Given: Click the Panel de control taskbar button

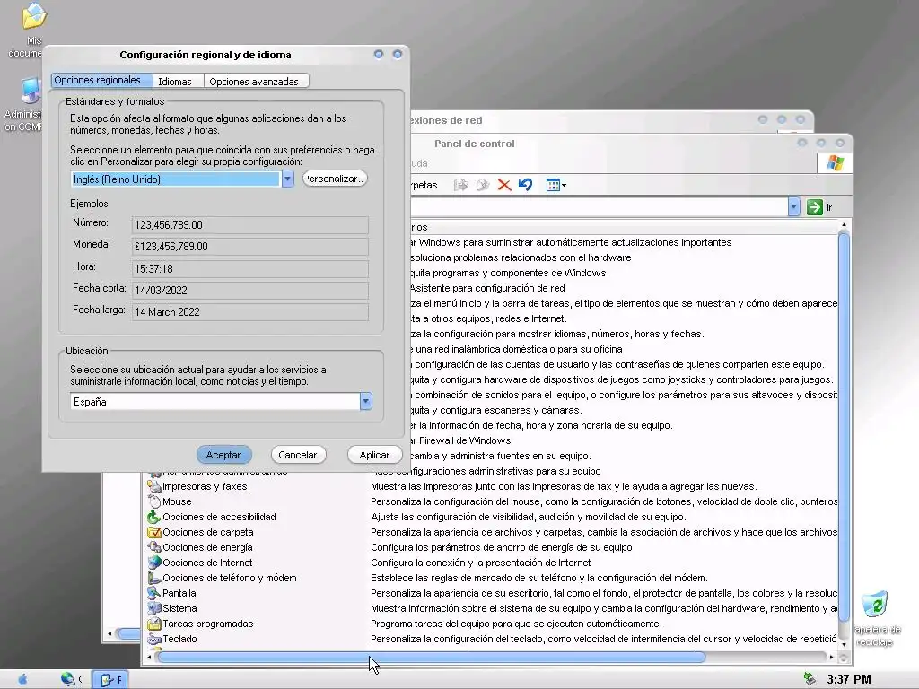Looking at the screenshot, I should click(110, 680).
